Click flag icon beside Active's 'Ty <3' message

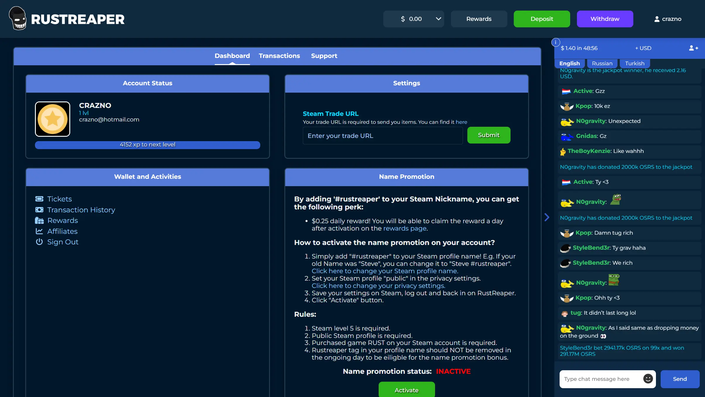(x=566, y=182)
